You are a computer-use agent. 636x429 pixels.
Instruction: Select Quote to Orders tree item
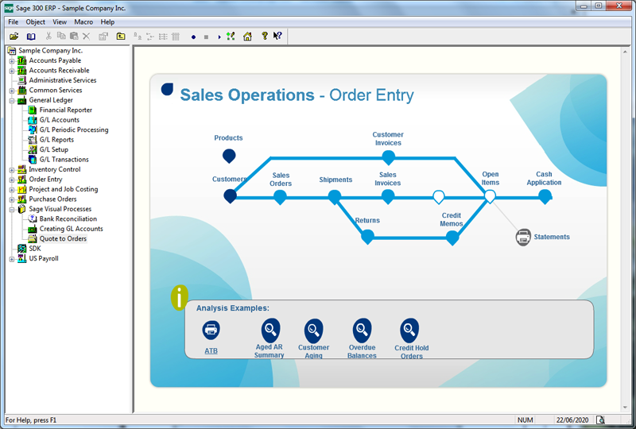click(x=63, y=239)
